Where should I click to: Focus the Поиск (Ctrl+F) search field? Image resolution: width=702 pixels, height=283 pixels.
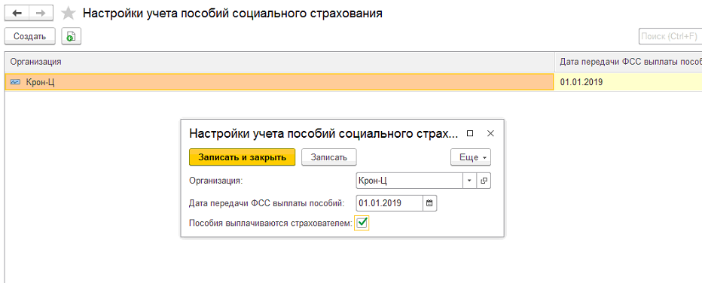(x=670, y=37)
